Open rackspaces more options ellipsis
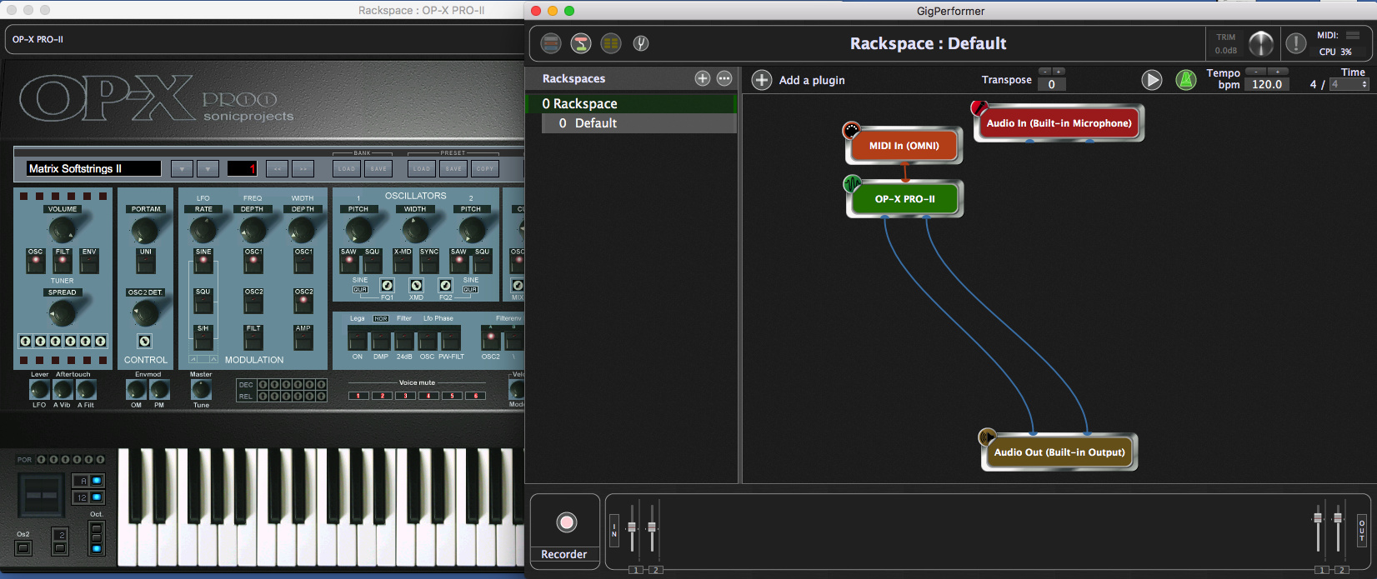Viewport: 1377px width, 579px height. [x=724, y=78]
